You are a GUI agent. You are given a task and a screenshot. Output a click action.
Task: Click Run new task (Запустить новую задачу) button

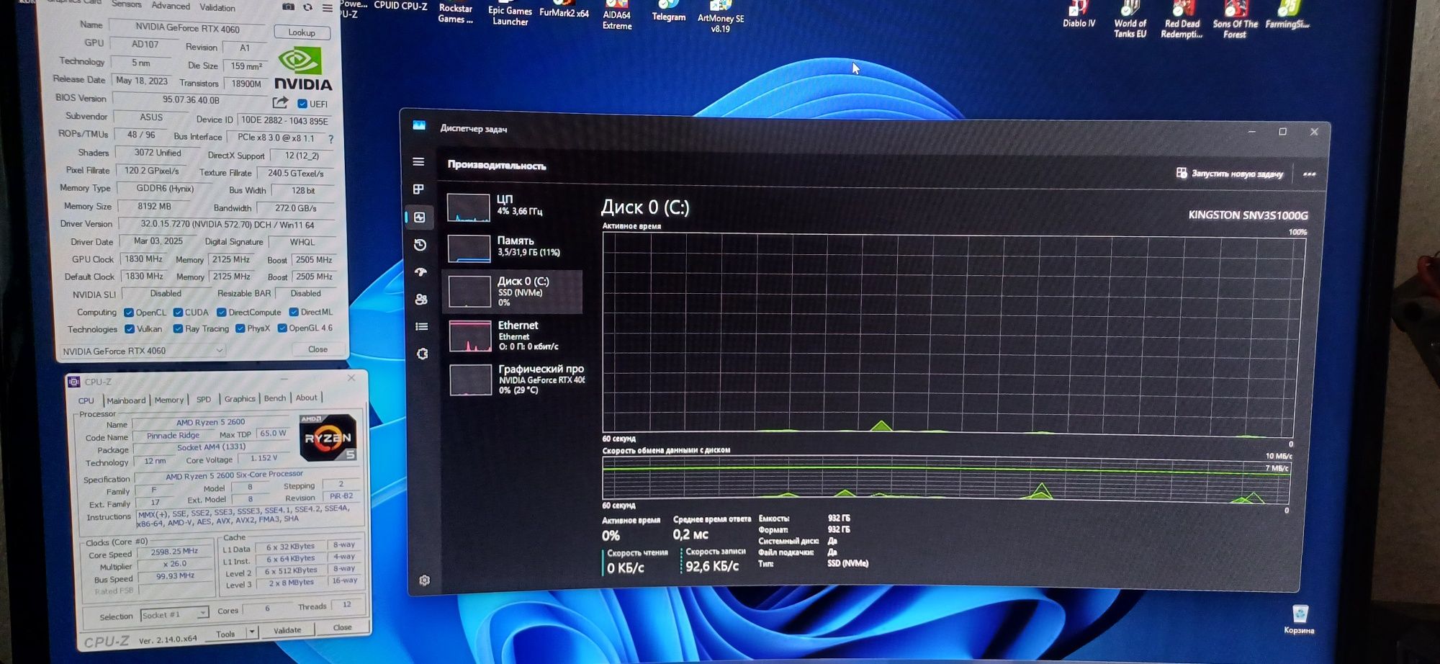[x=1229, y=174]
